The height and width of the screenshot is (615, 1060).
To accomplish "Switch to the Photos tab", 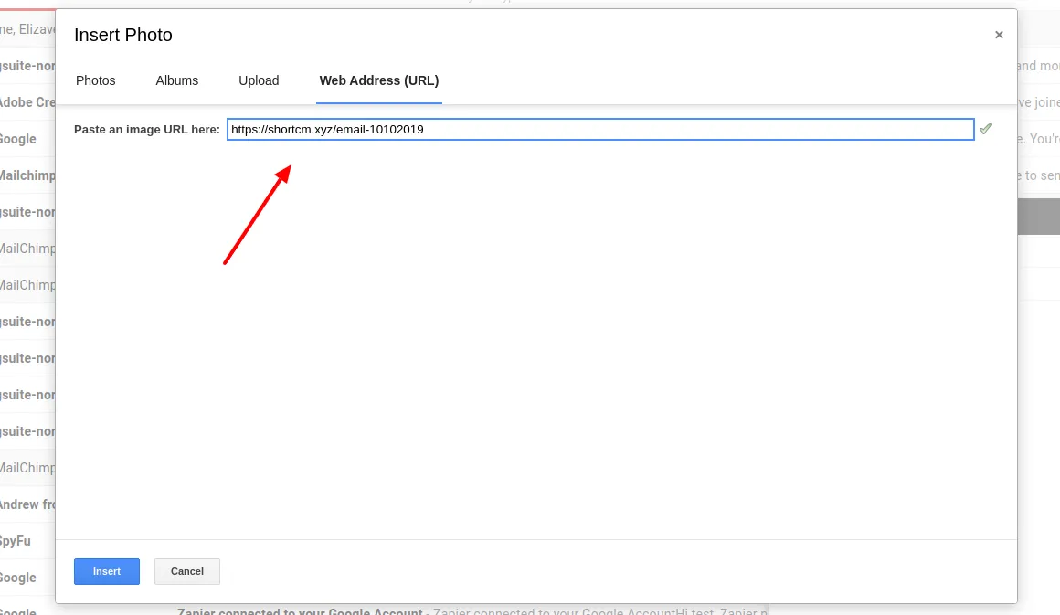I will coord(95,80).
